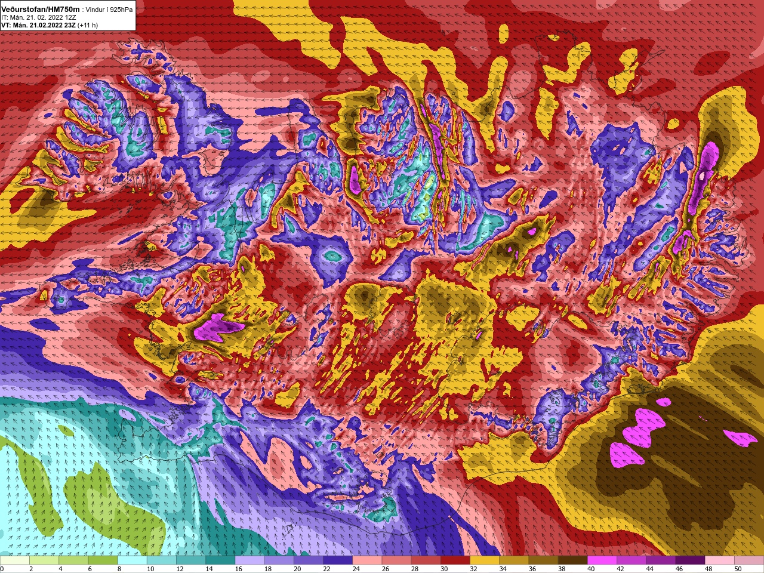Click the 2–4 light green legend swatch
Screen dimensions: 764x573
44,560
